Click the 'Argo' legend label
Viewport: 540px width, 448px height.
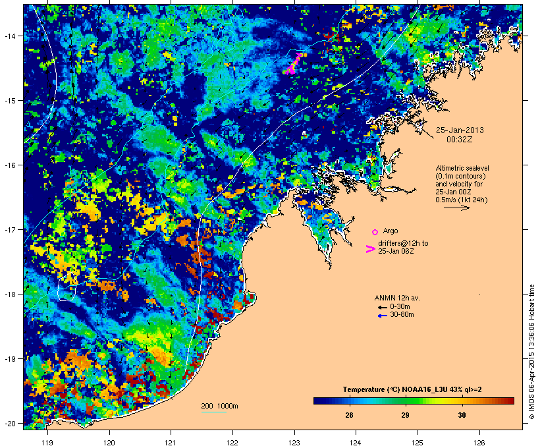pyautogui.click(x=391, y=231)
